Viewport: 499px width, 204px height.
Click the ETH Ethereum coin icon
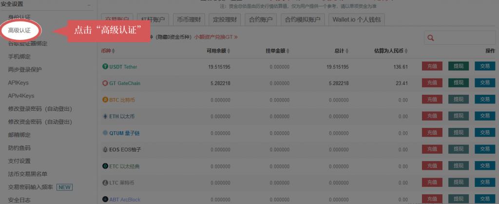105,117
